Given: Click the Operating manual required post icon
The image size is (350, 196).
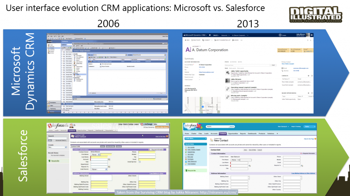Looking at the screenshot, I should 227,89.
